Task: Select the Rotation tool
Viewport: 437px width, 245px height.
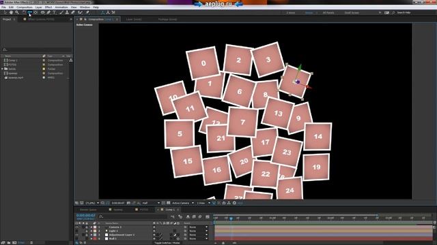Action: [24, 12]
